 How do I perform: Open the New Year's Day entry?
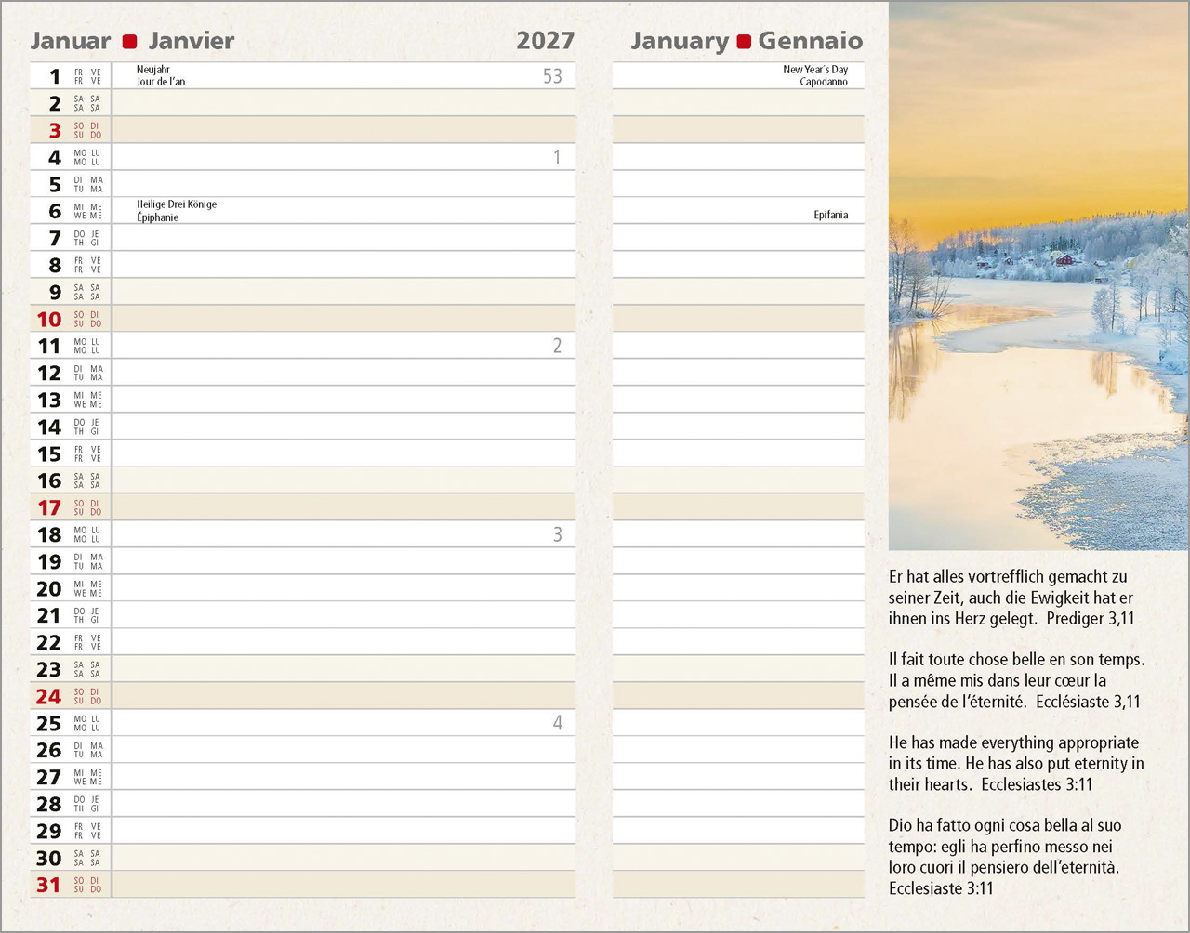[815, 70]
